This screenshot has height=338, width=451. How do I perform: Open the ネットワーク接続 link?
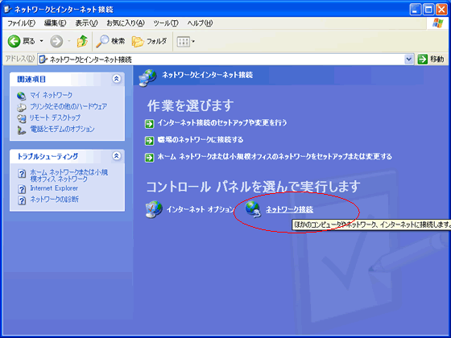click(289, 209)
